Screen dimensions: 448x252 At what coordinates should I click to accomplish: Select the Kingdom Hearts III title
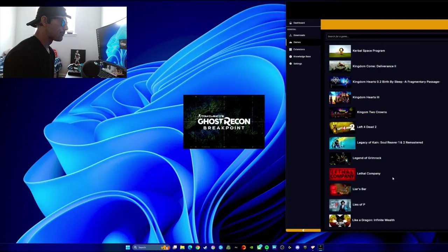point(366,97)
